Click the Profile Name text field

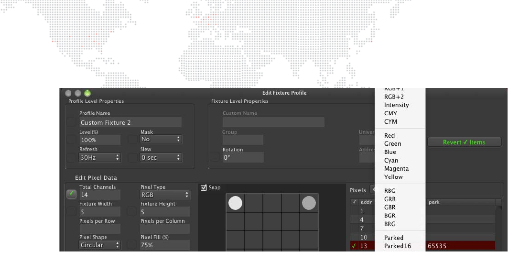(130, 122)
